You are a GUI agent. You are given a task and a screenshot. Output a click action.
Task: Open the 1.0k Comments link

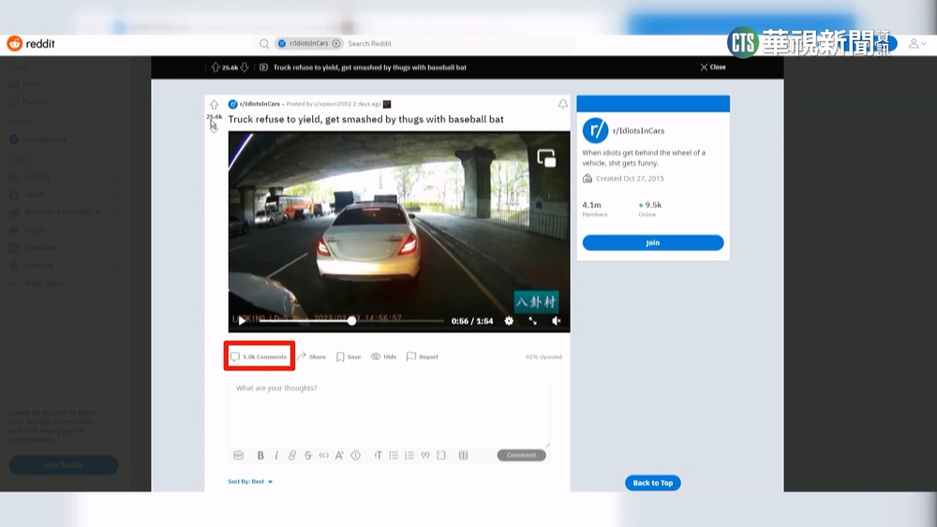coord(260,357)
